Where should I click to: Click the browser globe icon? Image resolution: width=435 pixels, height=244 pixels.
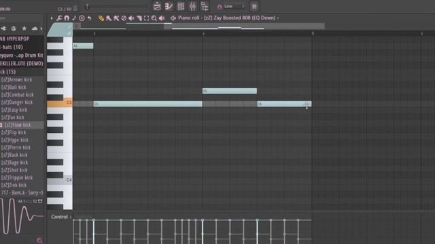point(14,28)
